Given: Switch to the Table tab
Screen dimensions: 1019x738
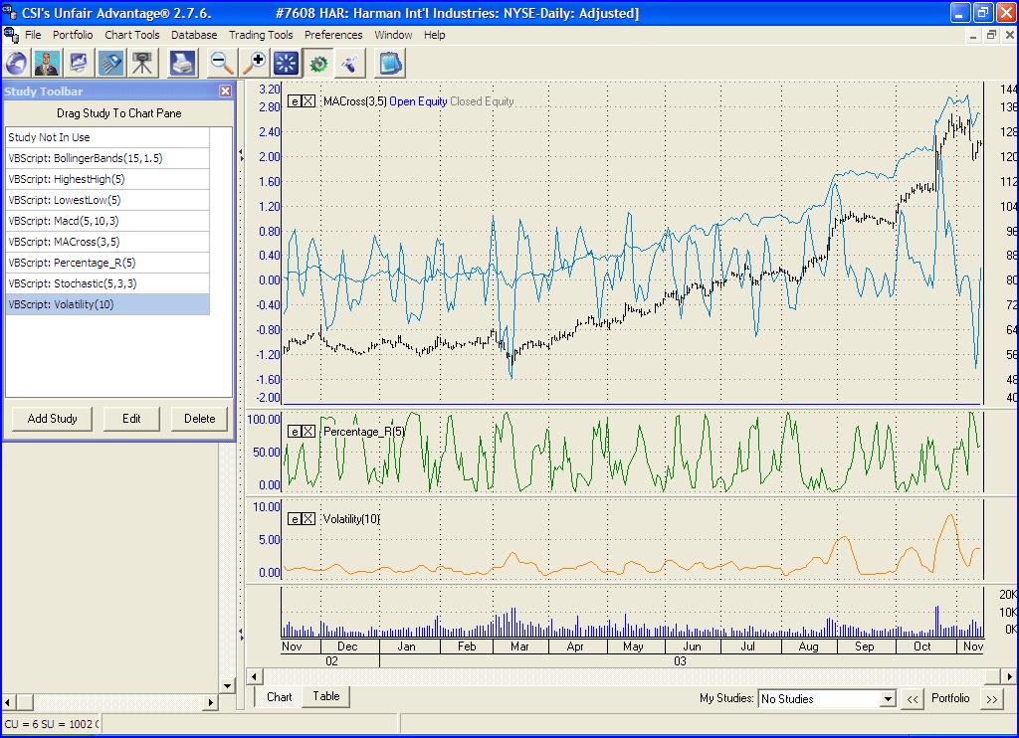Looking at the screenshot, I should pyautogui.click(x=326, y=696).
